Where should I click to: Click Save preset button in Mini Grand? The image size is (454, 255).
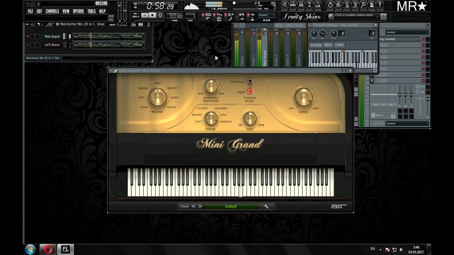184,206
